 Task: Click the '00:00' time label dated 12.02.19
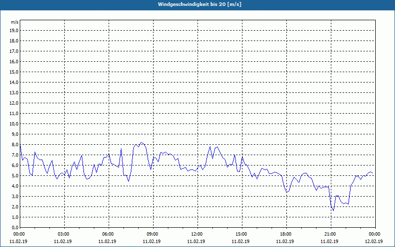click(x=374, y=234)
